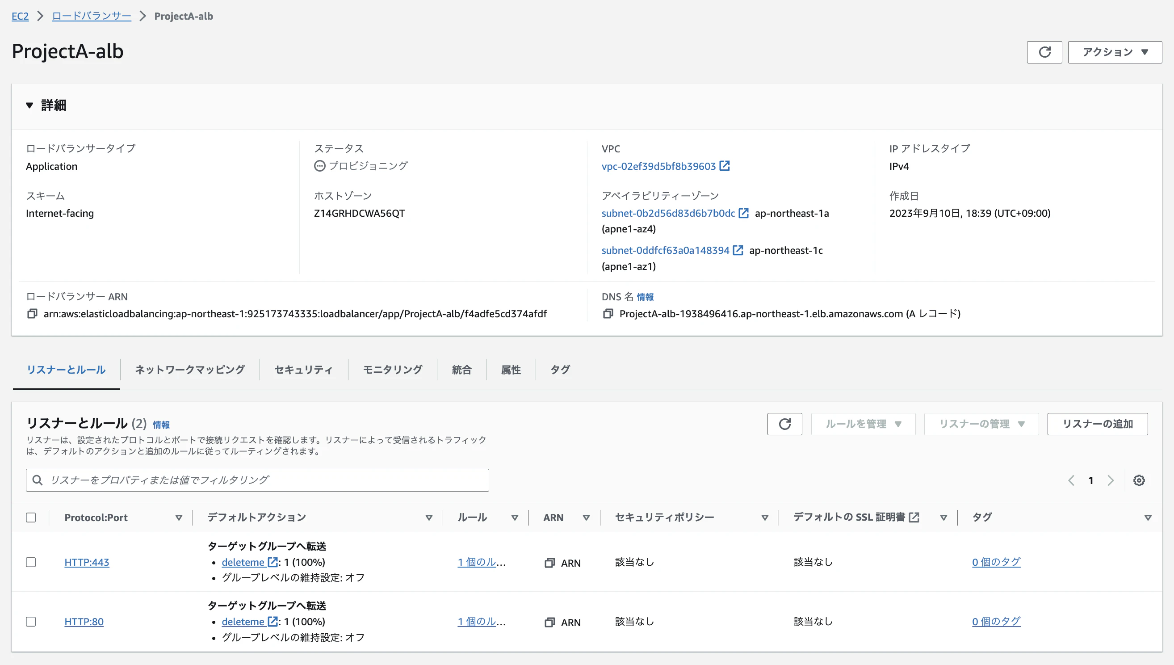Open the VPC external link icon
Screen dimensions: 1174x665
[725, 166]
